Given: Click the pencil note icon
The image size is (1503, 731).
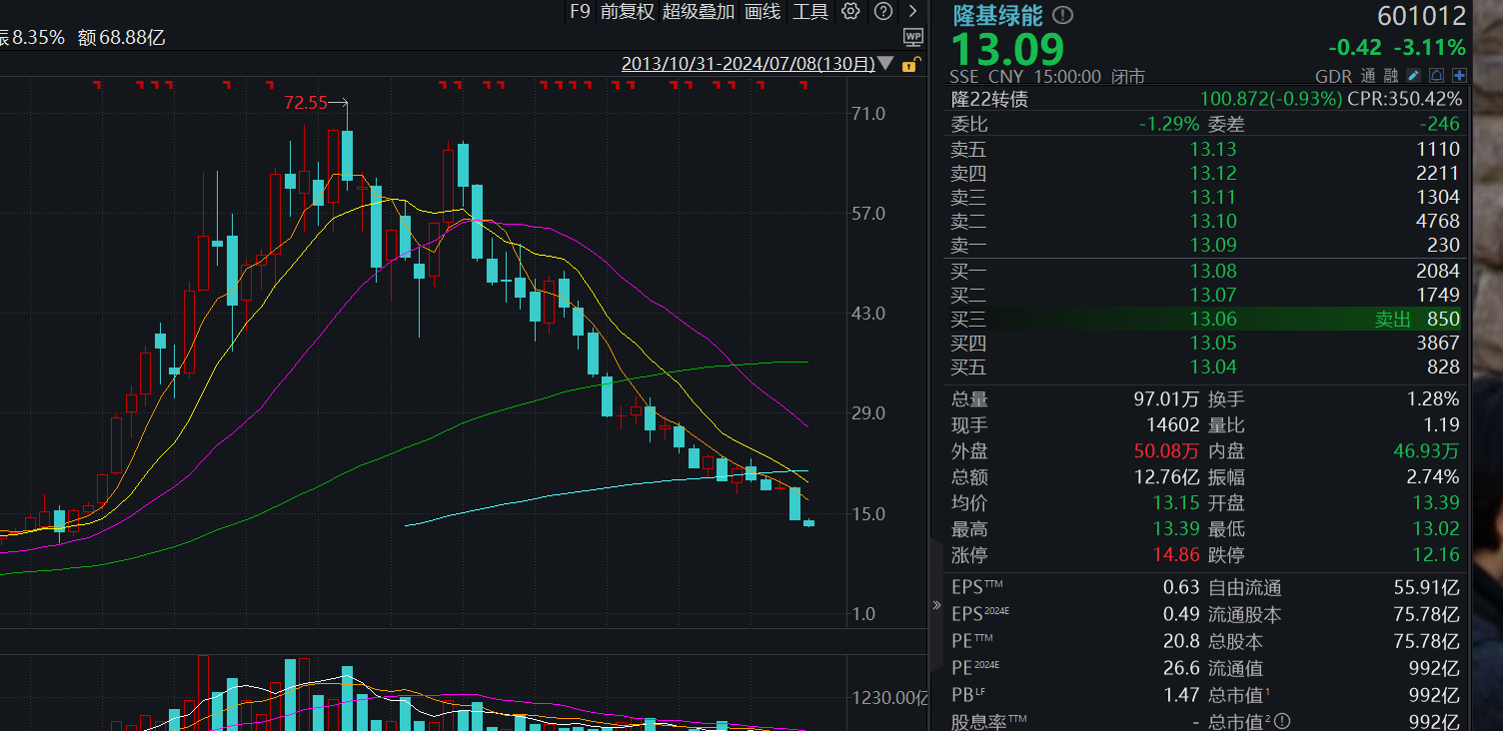Looking at the screenshot, I should point(1414,76).
